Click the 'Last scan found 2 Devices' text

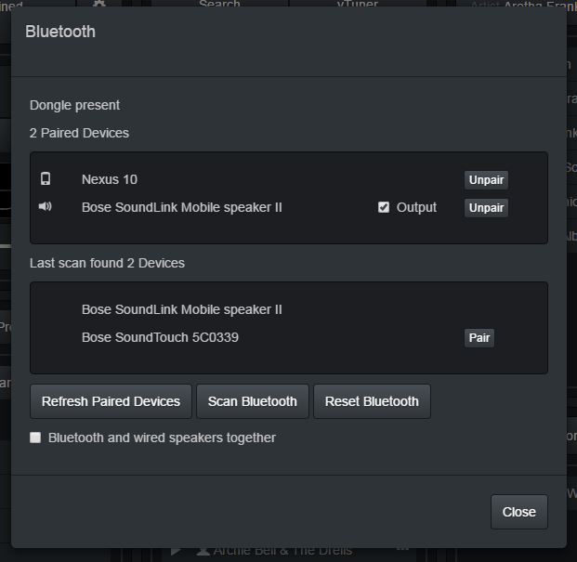click(x=107, y=263)
